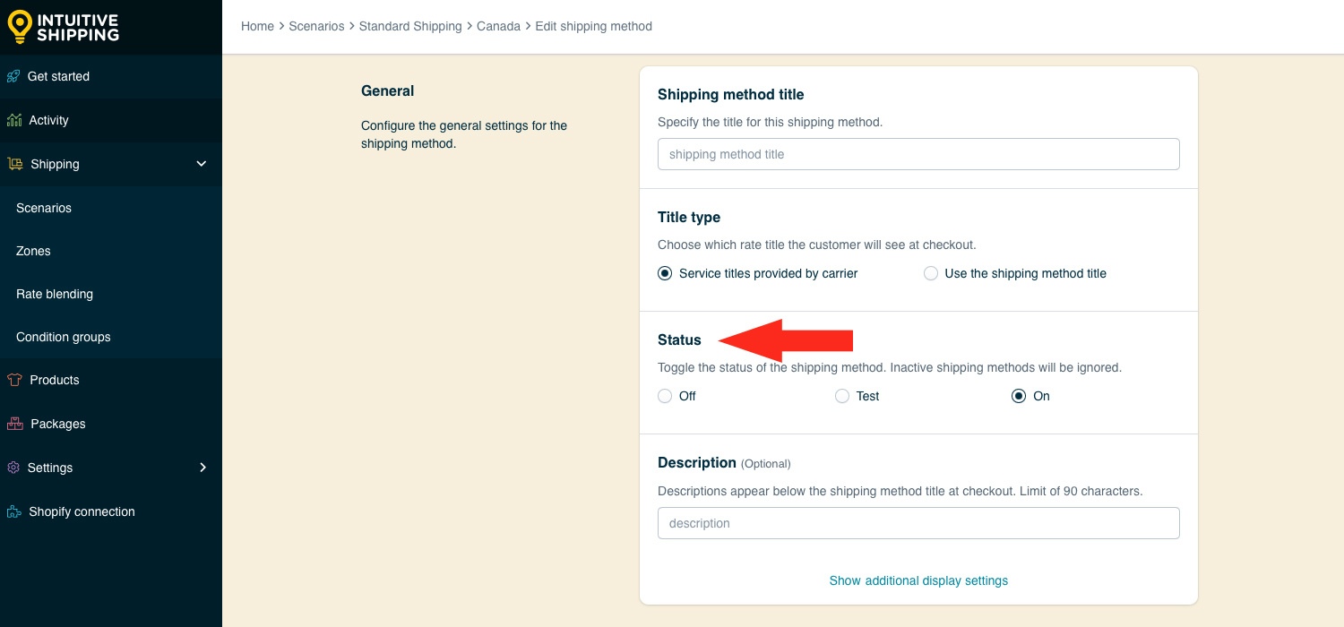Click the rocket icon beside Get started
Screen dimensions: 1344x627
(x=13, y=76)
